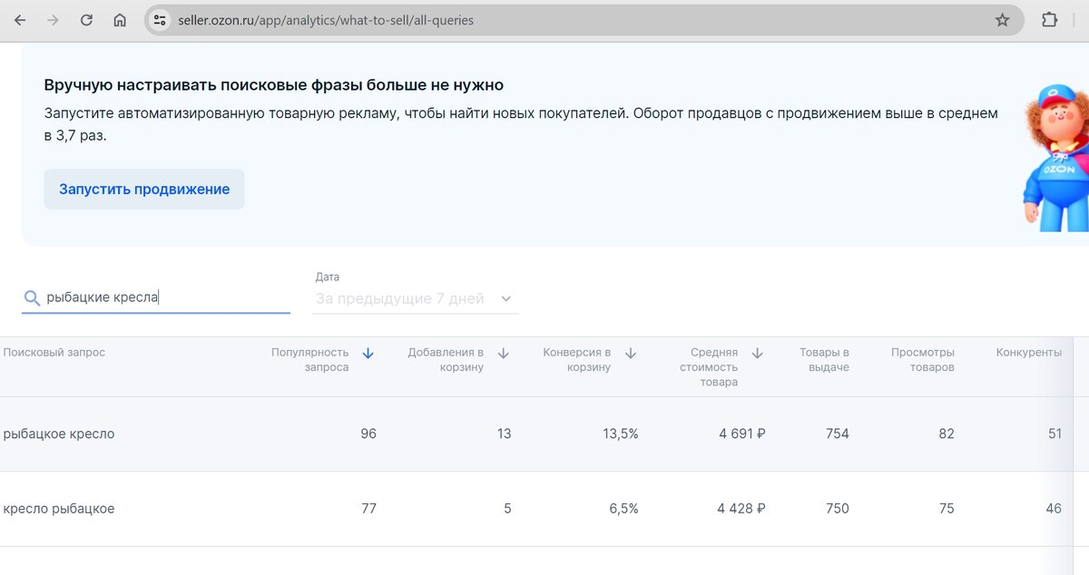Click cart additions value 13
The height and width of the screenshot is (575, 1089).
[504, 434]
